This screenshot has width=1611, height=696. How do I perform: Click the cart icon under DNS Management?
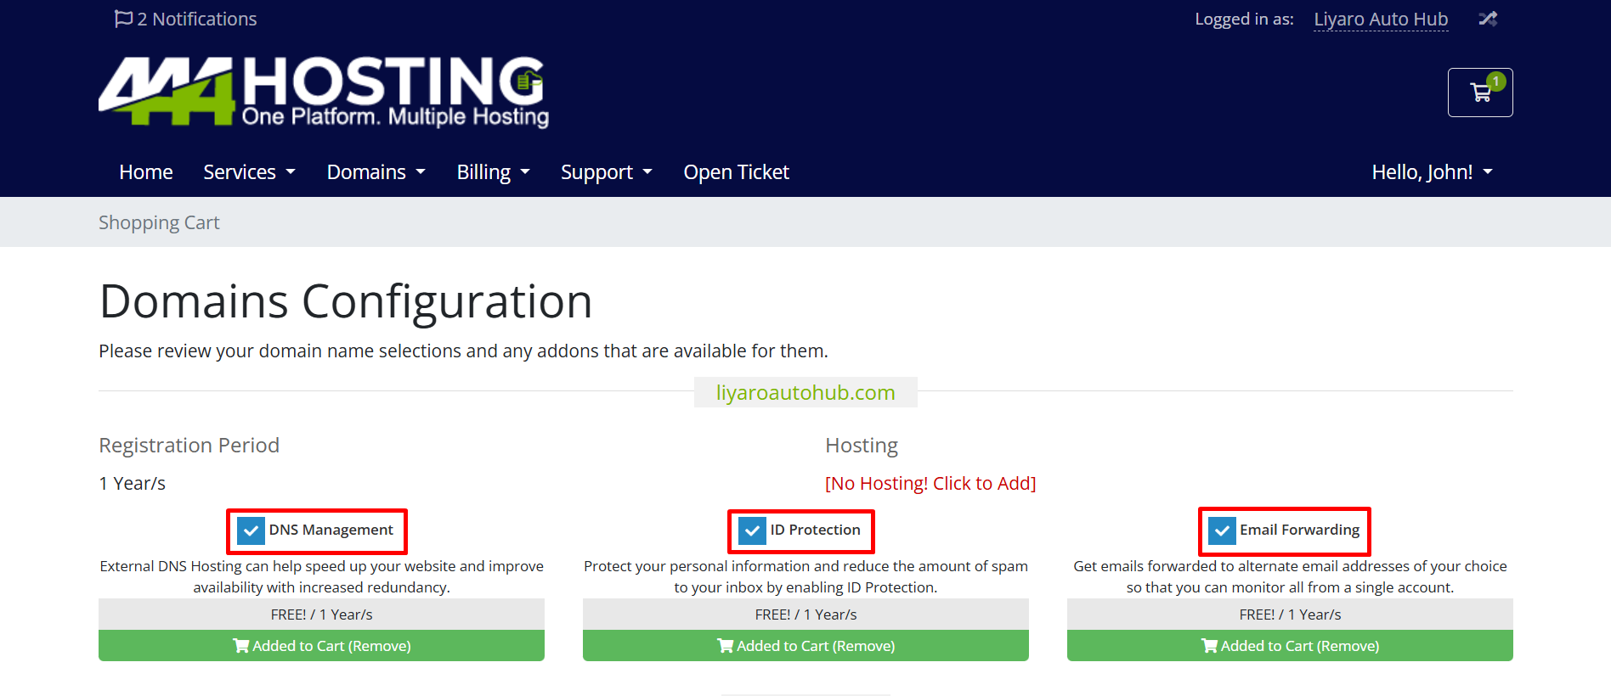(241, 646)
